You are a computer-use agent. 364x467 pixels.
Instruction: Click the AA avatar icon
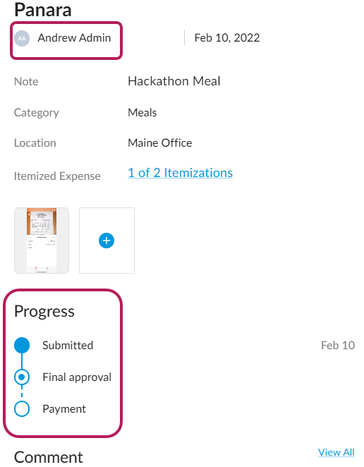point(22,38)
